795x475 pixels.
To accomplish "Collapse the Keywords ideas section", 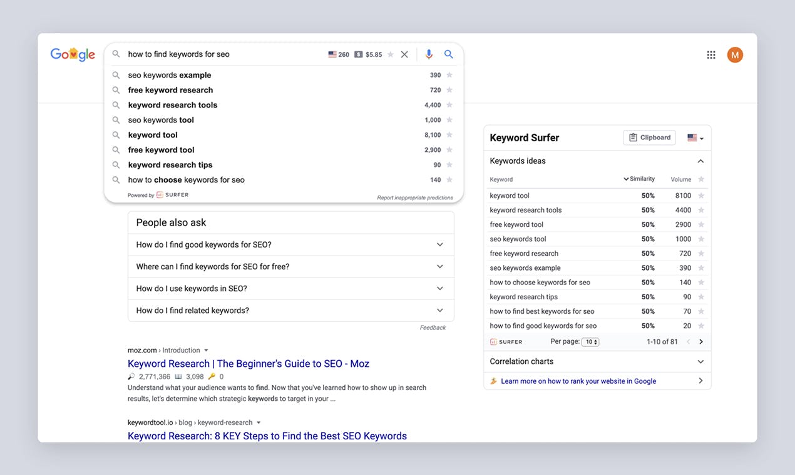I will pyautogui.click(x=700, y=161).
